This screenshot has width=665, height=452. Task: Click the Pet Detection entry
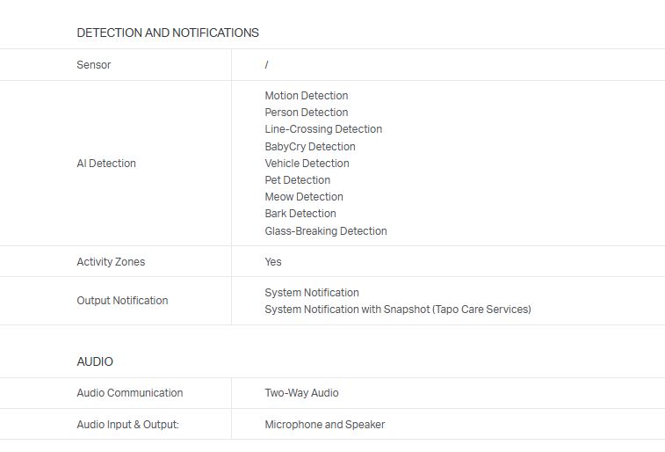point(298,180)
